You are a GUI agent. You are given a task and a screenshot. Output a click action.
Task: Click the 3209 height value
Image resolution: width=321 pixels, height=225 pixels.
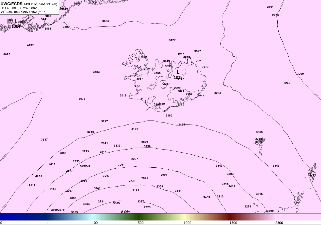click(x=300, y=74)
